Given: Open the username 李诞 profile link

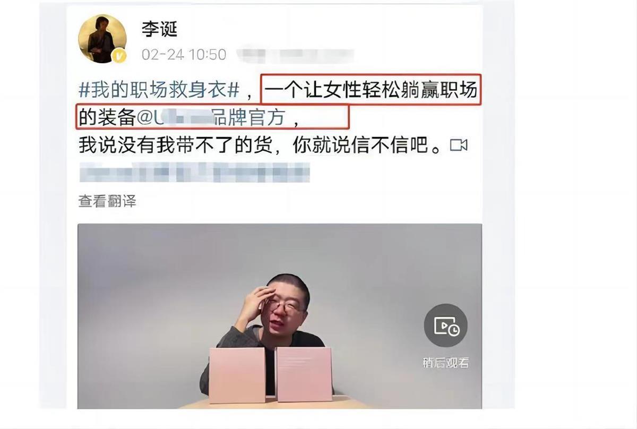Looking at the screenshot, I should tap(159, 29).
